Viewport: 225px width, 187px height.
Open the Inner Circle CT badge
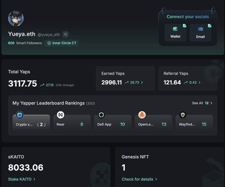point(62,43)
